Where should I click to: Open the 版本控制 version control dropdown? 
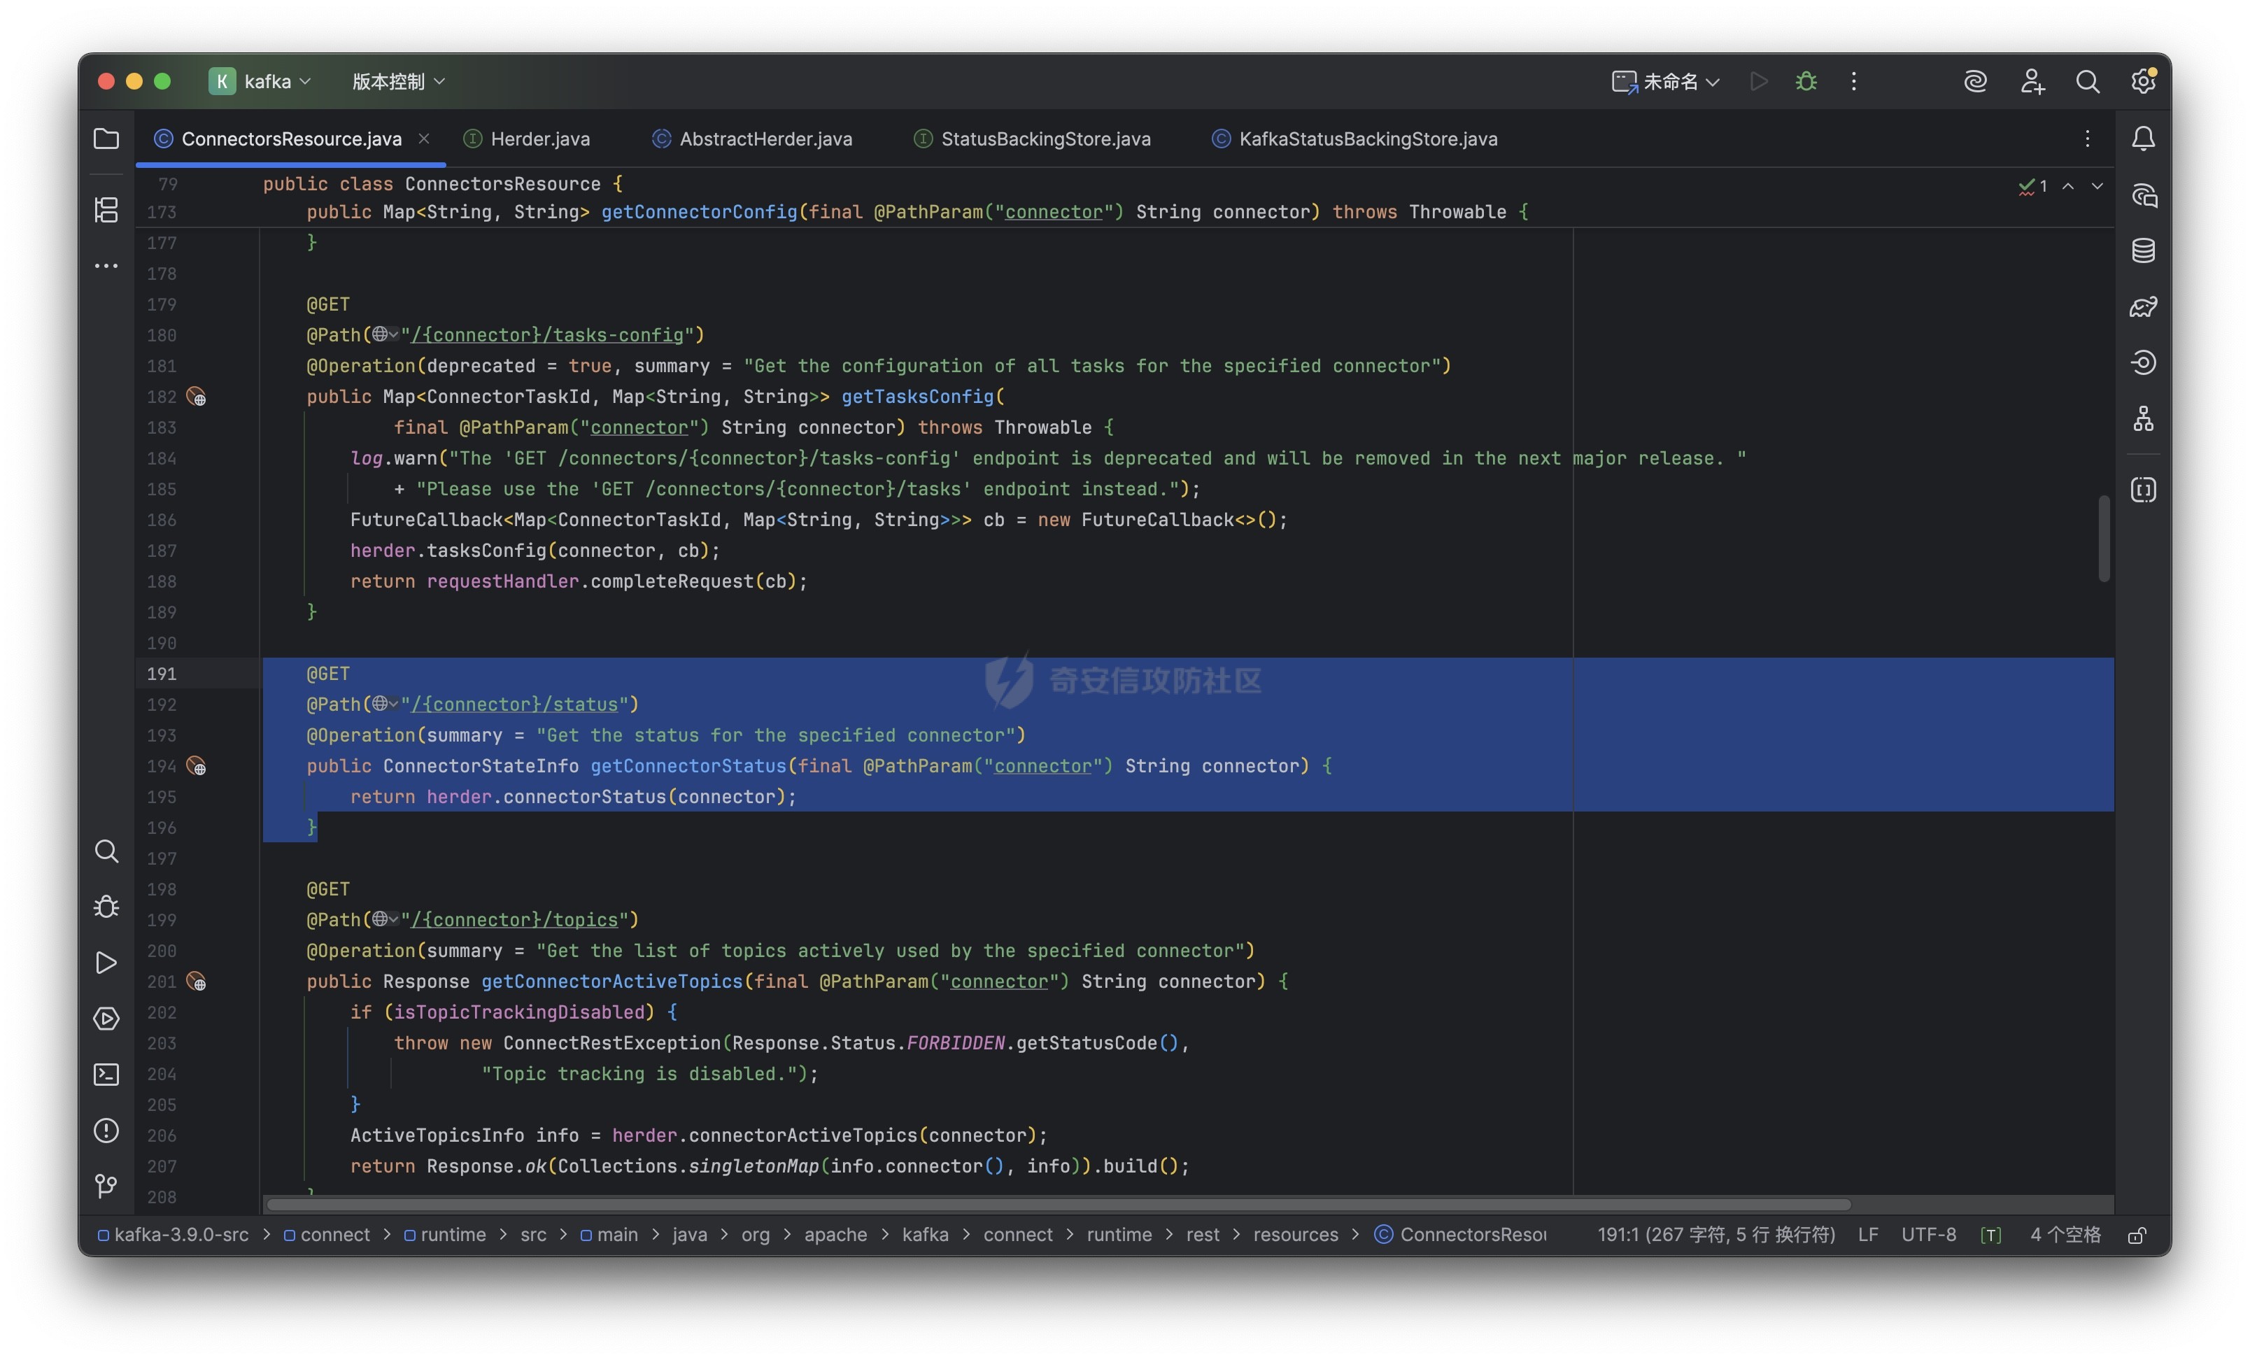399,81
